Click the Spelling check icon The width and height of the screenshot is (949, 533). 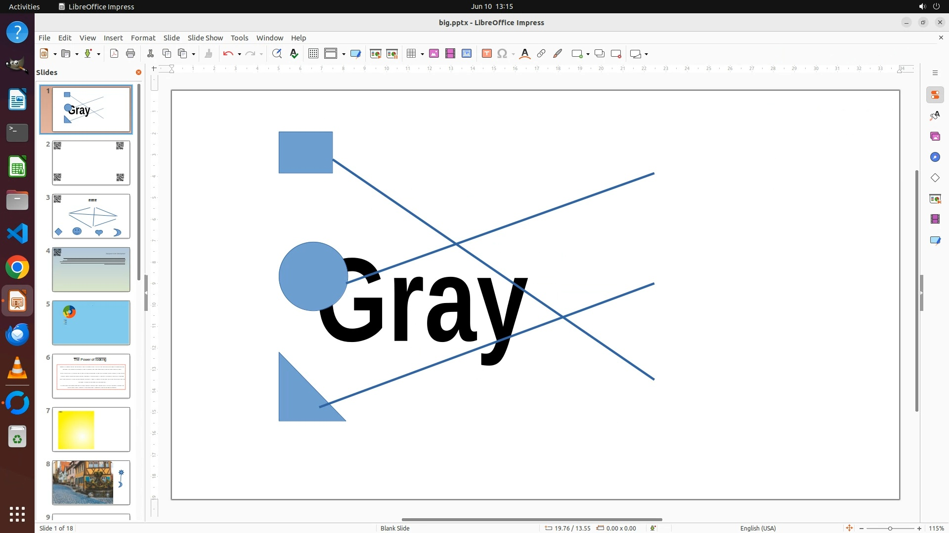pos(294,54)
